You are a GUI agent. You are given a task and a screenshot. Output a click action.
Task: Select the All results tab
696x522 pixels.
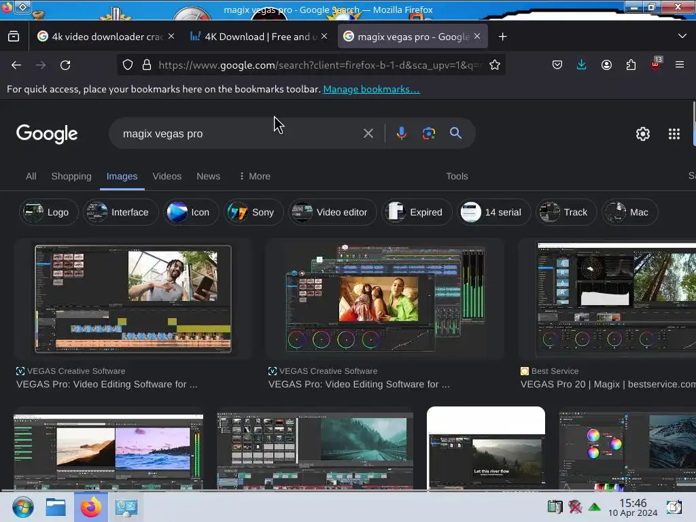click(31, 176)
